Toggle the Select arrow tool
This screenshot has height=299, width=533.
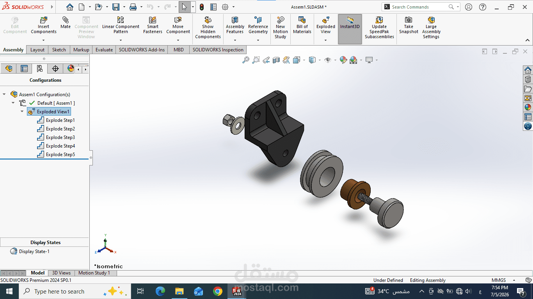185,7
